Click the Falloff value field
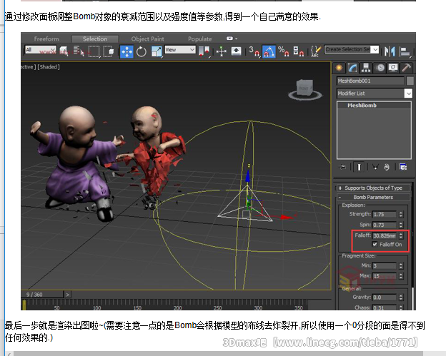Viewport: 446px width, 356px height. click(x=385, y=235)
